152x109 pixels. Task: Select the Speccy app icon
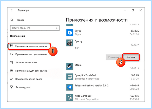(70, 43)
